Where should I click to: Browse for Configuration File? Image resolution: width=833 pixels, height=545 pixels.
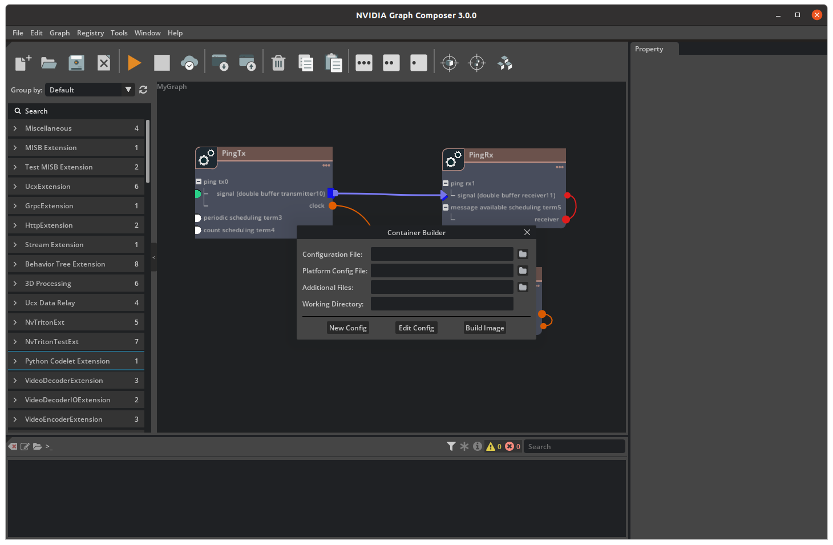coord(523,254)
